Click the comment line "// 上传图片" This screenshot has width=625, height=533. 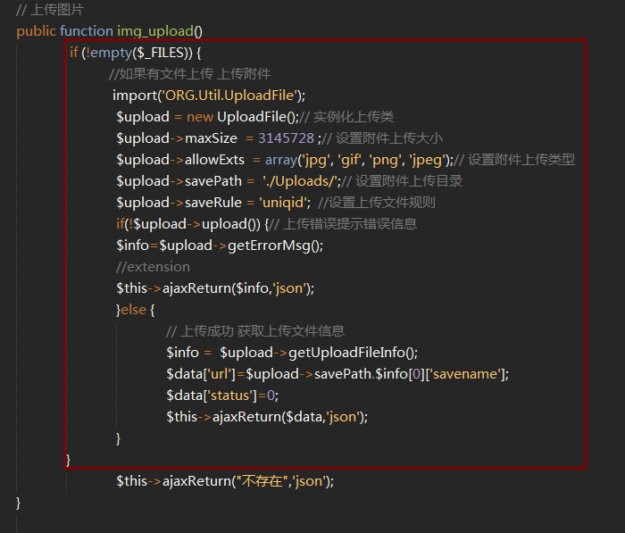click(50, 10)
